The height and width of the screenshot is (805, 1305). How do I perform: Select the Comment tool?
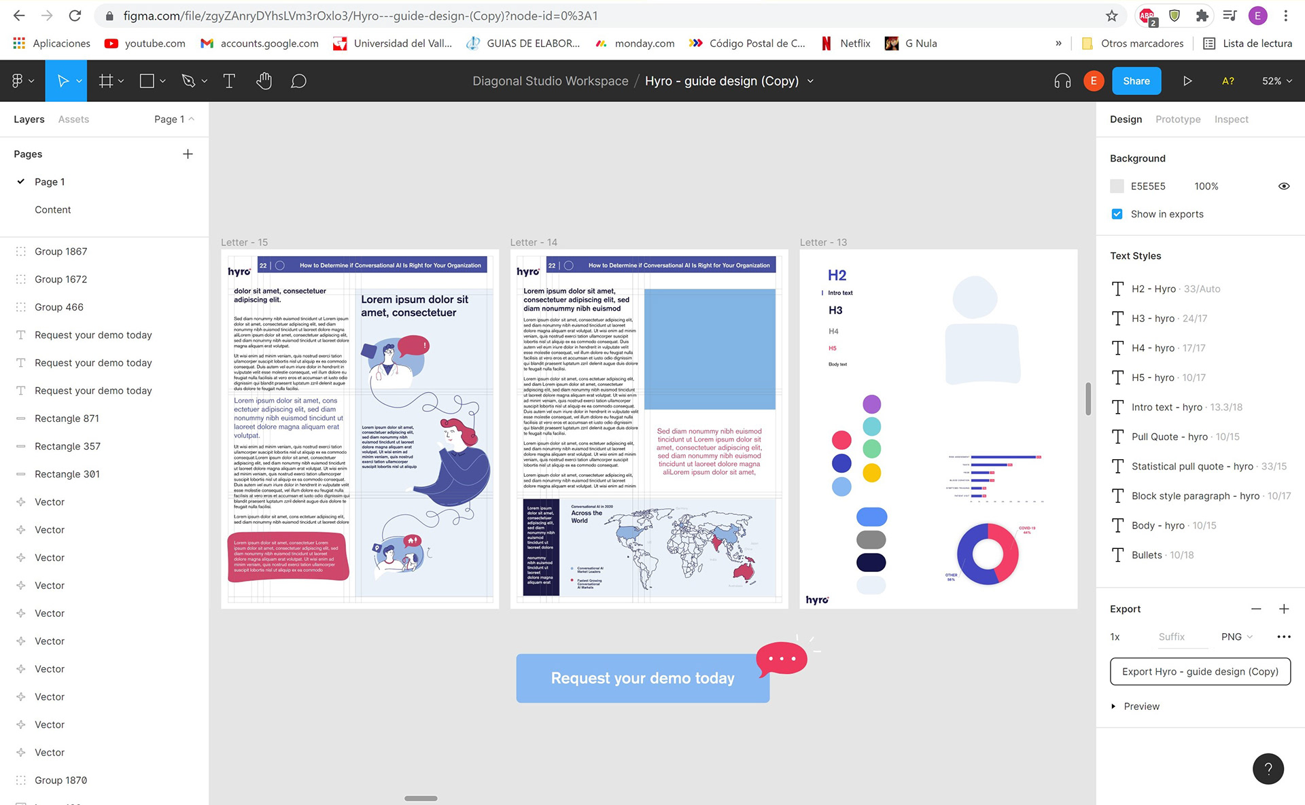298,81
